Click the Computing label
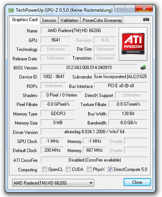Screen dimensions: 162x197 coord(28,170)
